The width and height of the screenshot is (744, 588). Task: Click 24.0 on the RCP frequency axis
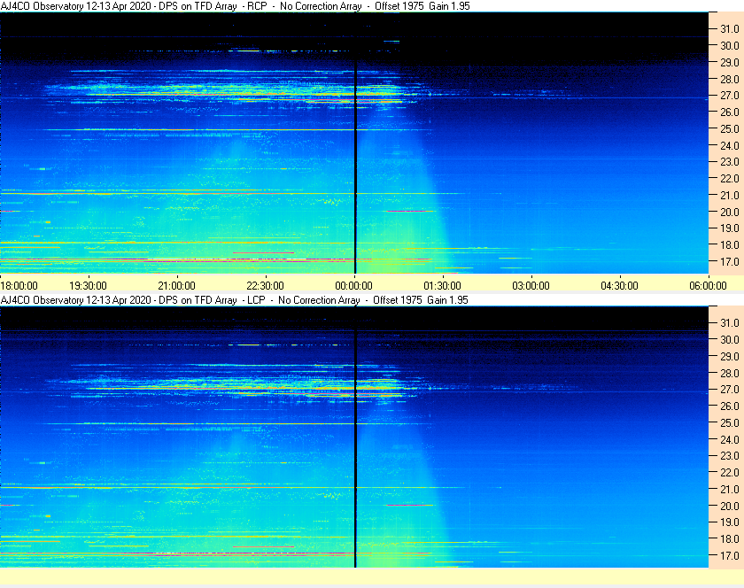coord(730,145)
